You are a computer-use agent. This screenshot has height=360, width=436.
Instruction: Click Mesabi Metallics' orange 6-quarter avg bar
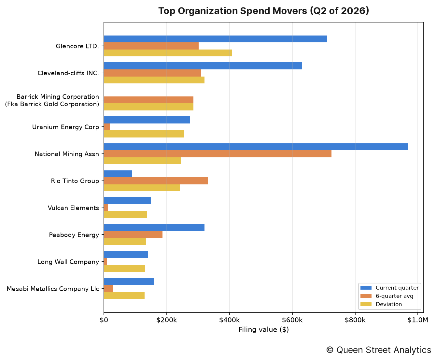click(x=109, y=289)
